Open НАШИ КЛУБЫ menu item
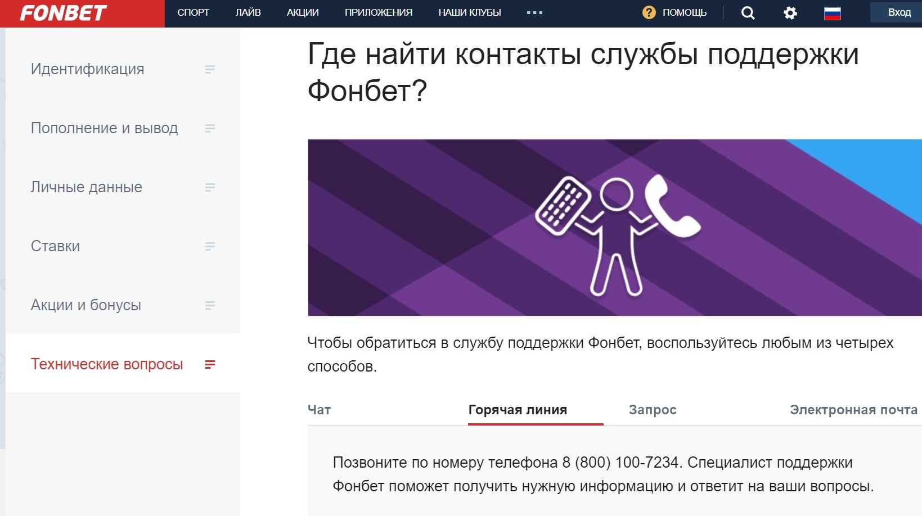 pyautogui.click(x=470, y=12)
